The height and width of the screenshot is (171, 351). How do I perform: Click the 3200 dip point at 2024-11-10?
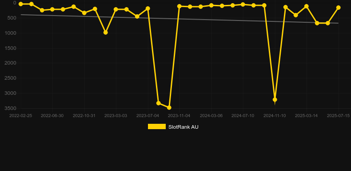coord(275,100)
